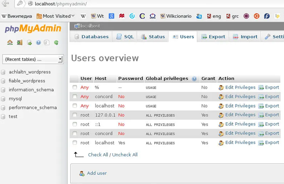The height and width of the screenshot is (184, 284).
Task: Click the reload navigation frame icon
Action: (56, 42)
